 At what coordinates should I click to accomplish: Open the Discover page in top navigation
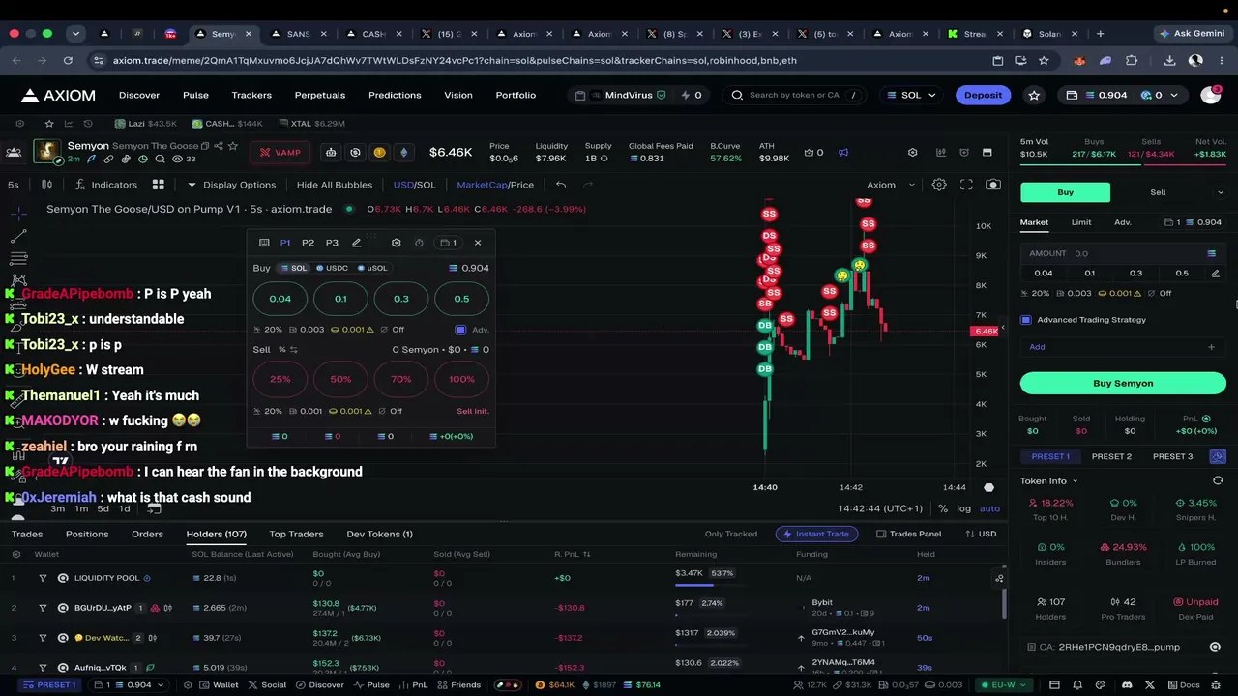[x=139, y=95]
